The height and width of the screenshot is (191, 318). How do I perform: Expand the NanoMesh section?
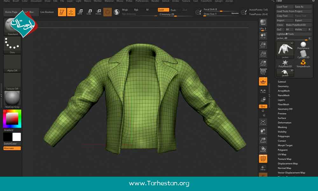coord(284,95)
